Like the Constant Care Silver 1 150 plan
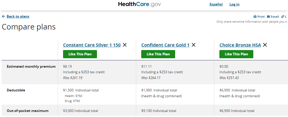The image size is (288, 117). pos(80,54)
